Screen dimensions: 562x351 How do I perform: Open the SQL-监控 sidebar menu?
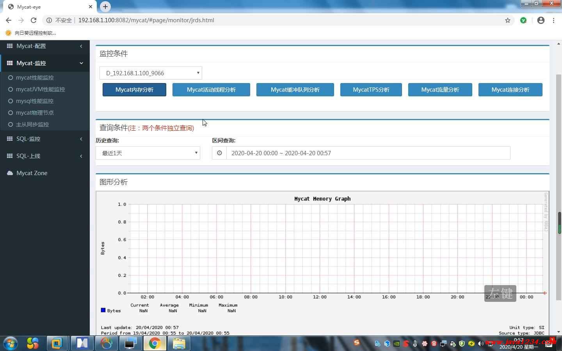pos(45,139)
